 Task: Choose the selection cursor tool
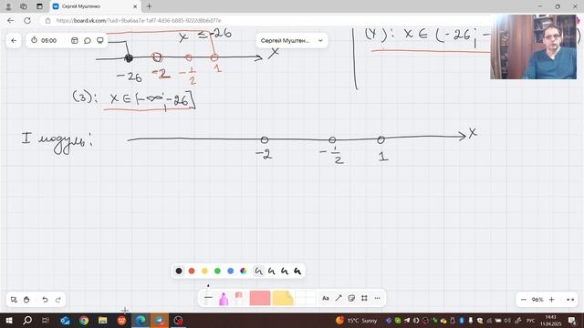(14, 300)
